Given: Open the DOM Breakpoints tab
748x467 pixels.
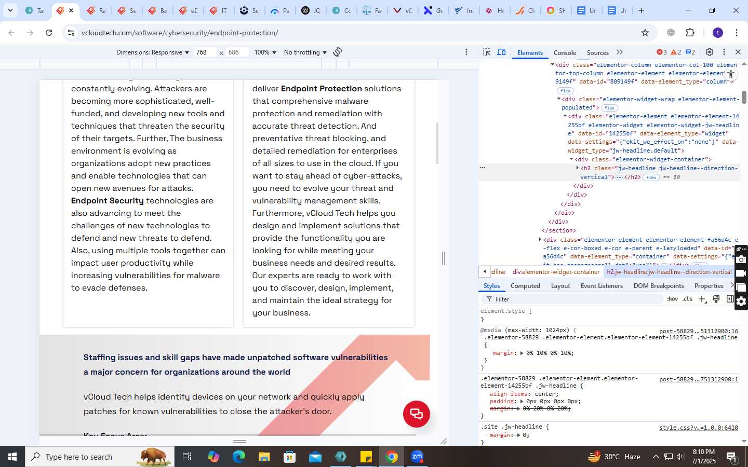Looking at the screenshot, I should click(659, 286).
